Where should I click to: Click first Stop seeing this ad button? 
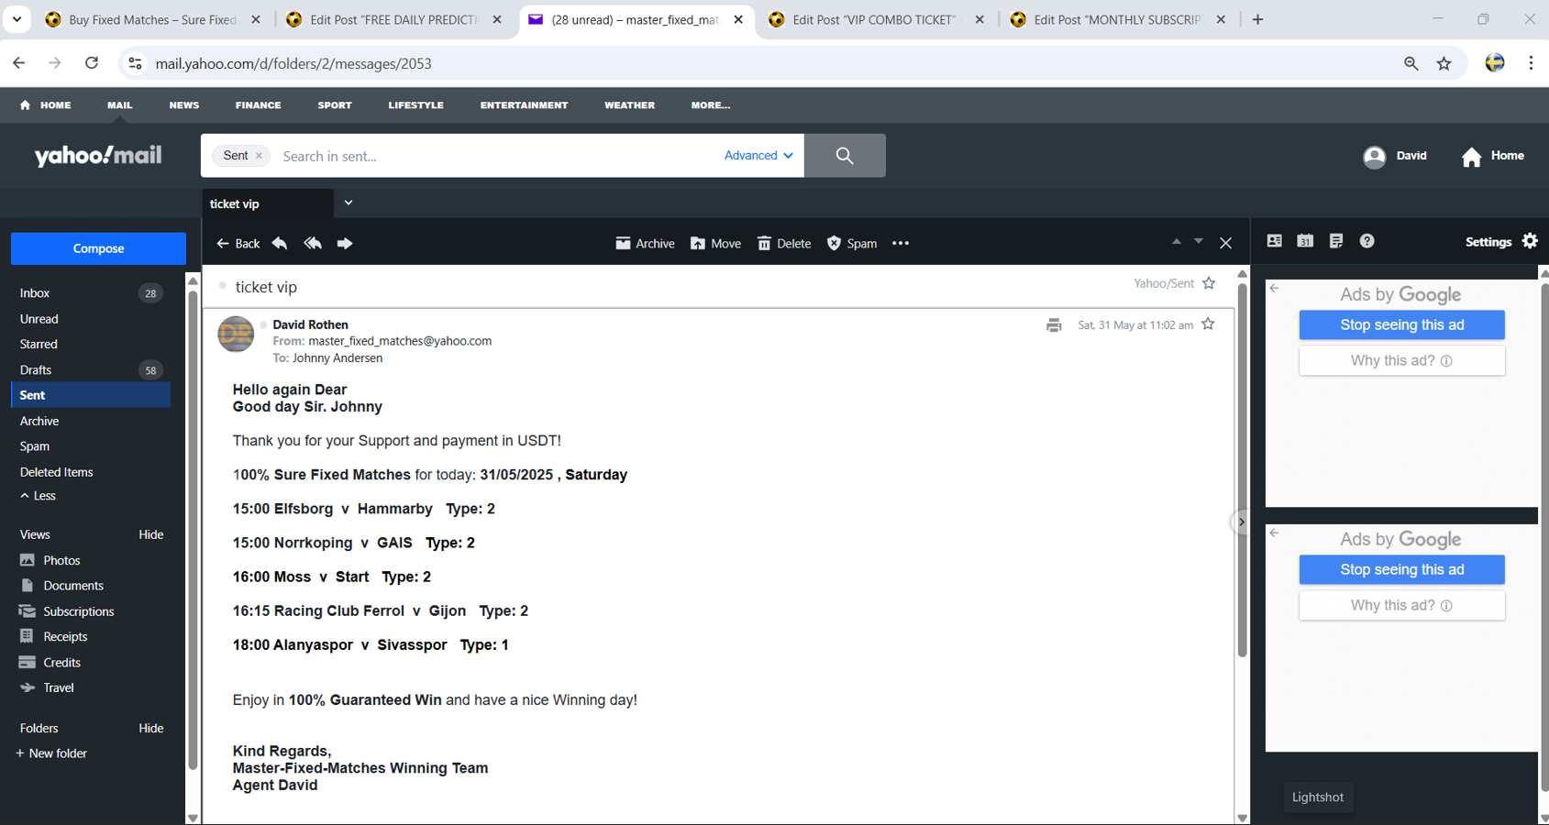(x=1401, y=324)
